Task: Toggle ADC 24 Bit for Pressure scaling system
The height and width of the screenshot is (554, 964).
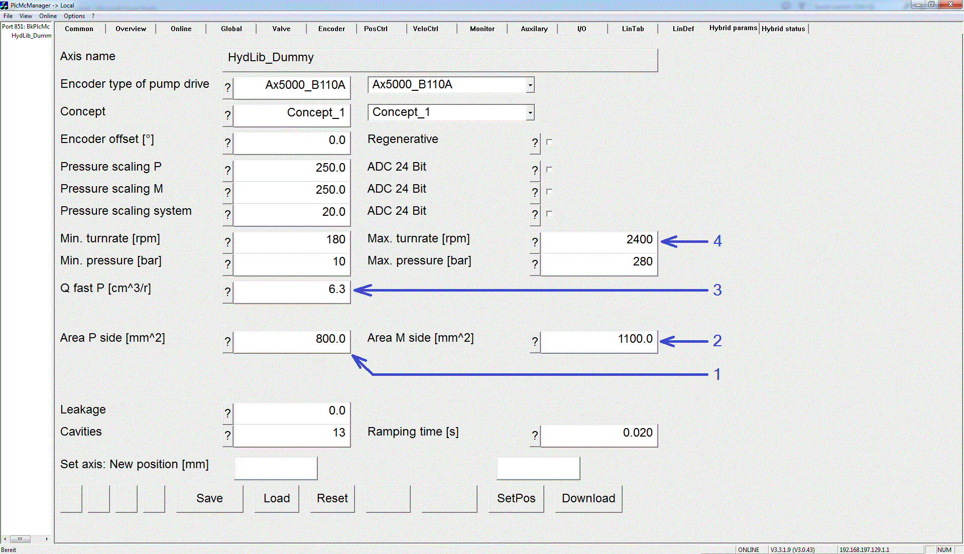Action: pyautogui.click(x=549, y=214)
